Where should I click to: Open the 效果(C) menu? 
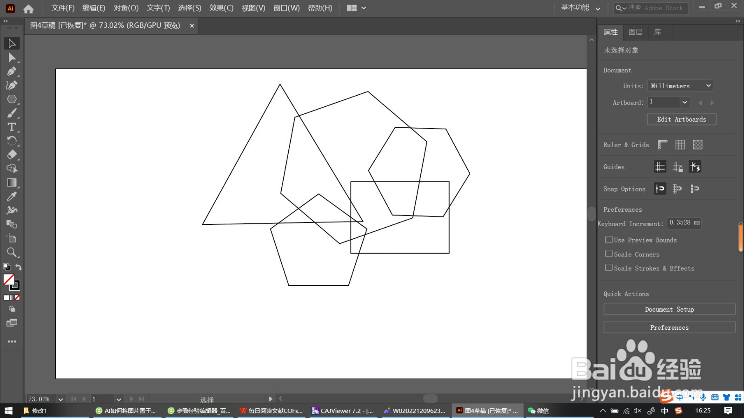(221, 8)
